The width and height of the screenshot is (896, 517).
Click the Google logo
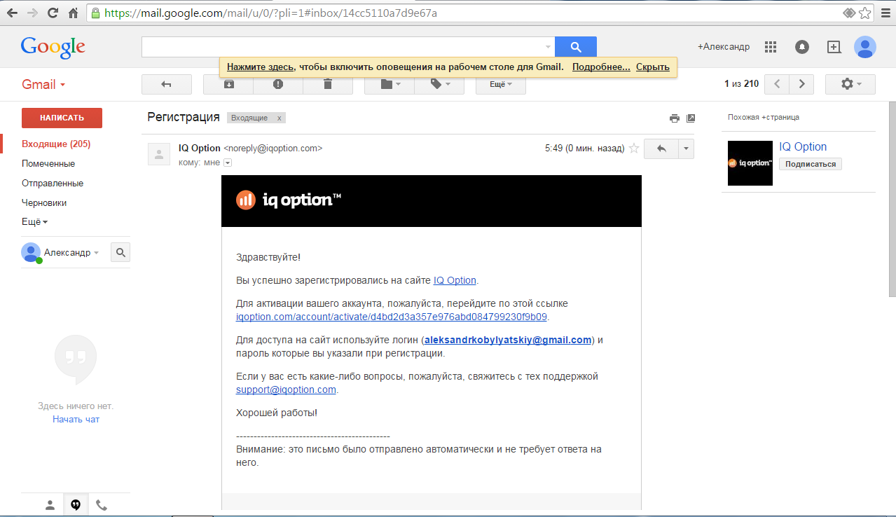coord(53,47)
